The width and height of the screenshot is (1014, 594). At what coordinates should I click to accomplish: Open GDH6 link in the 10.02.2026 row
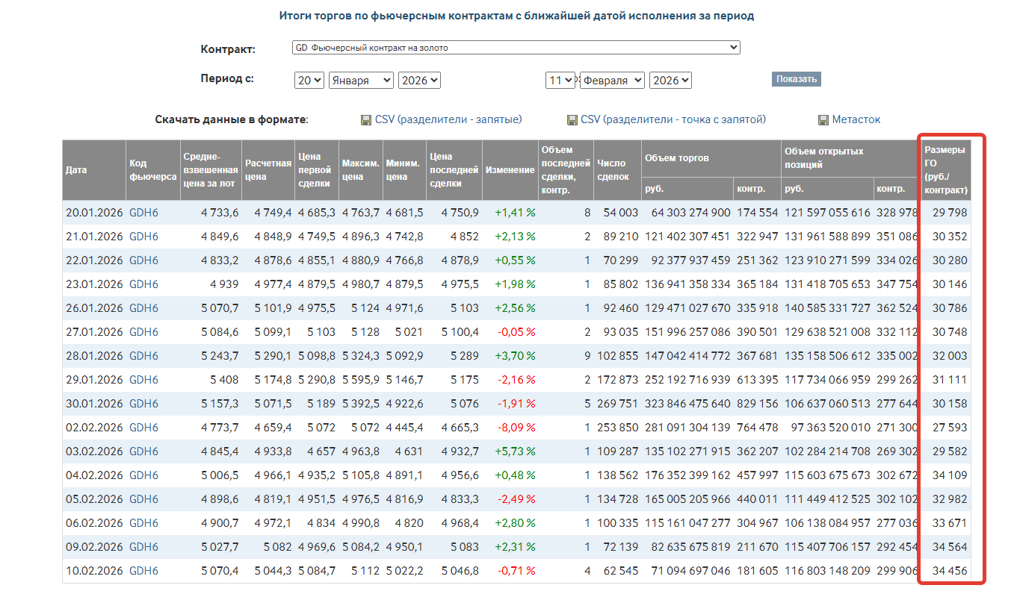click(144, 571)
